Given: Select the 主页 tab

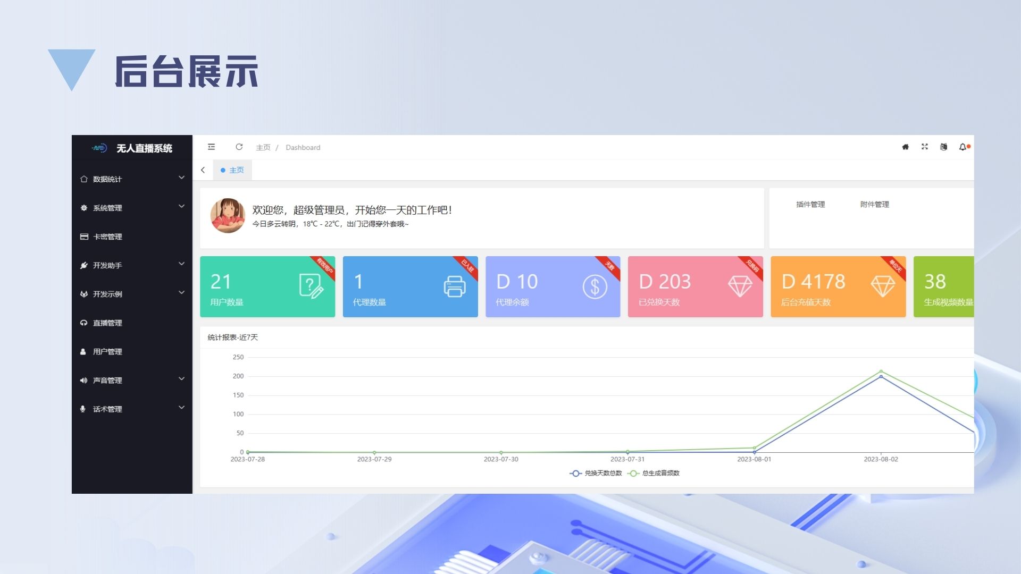Looking at the screenshot, I should [x=232, y=170].
